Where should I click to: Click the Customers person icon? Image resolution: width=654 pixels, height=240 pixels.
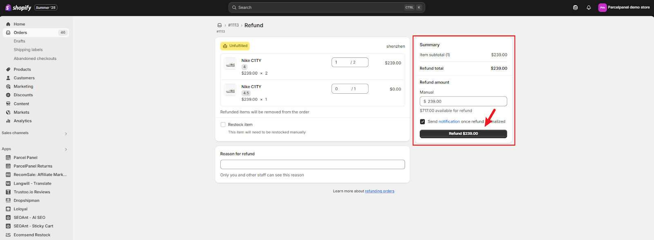coord(8,78)
